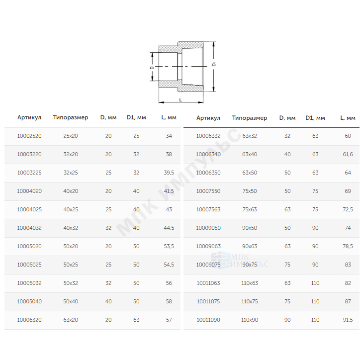Screen dimensions: 362x362
Task: Click size value 110x90
Action: click(x=250, y=320)
